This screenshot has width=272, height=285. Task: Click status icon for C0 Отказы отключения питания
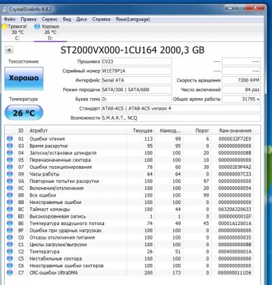coord(10,237)
